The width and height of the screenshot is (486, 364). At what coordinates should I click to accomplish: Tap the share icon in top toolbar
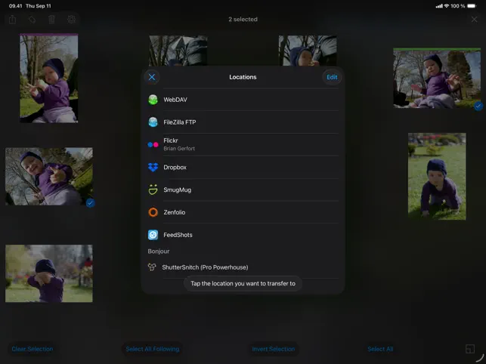(x=12, y=20)
